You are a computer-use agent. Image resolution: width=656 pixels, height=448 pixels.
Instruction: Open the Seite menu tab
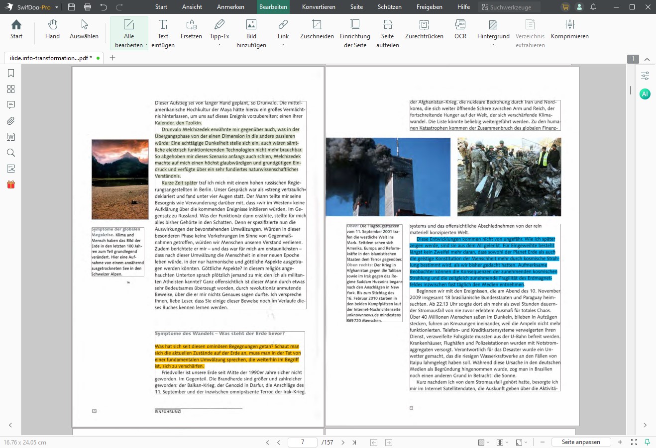[356, 7]
